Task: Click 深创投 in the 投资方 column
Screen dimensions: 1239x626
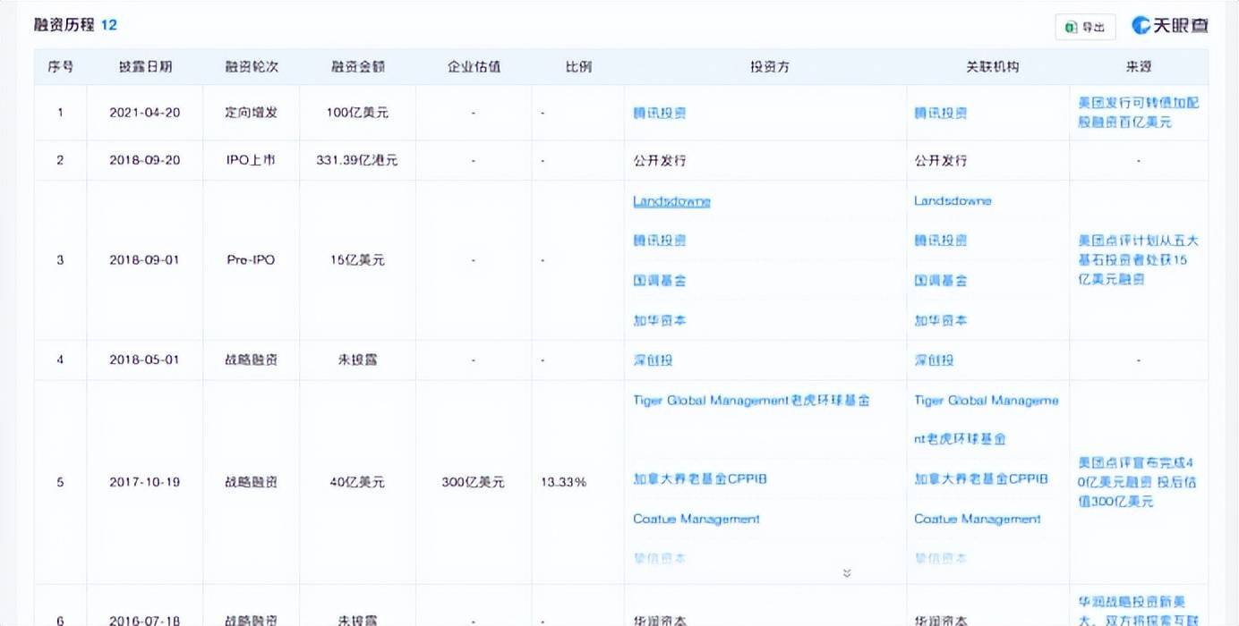Action: [653, 360]
